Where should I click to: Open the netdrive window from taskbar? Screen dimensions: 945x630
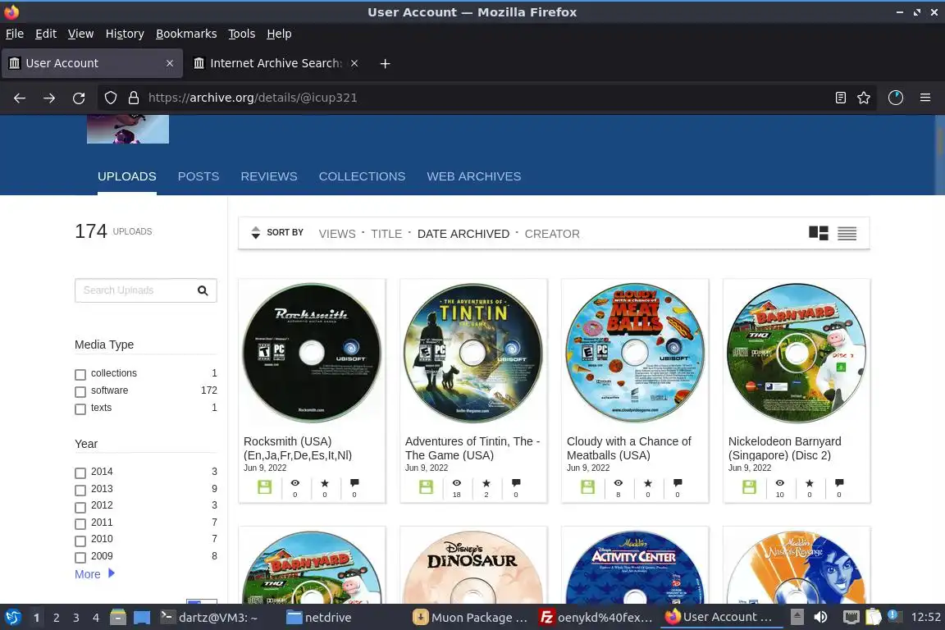pos(319,618)
